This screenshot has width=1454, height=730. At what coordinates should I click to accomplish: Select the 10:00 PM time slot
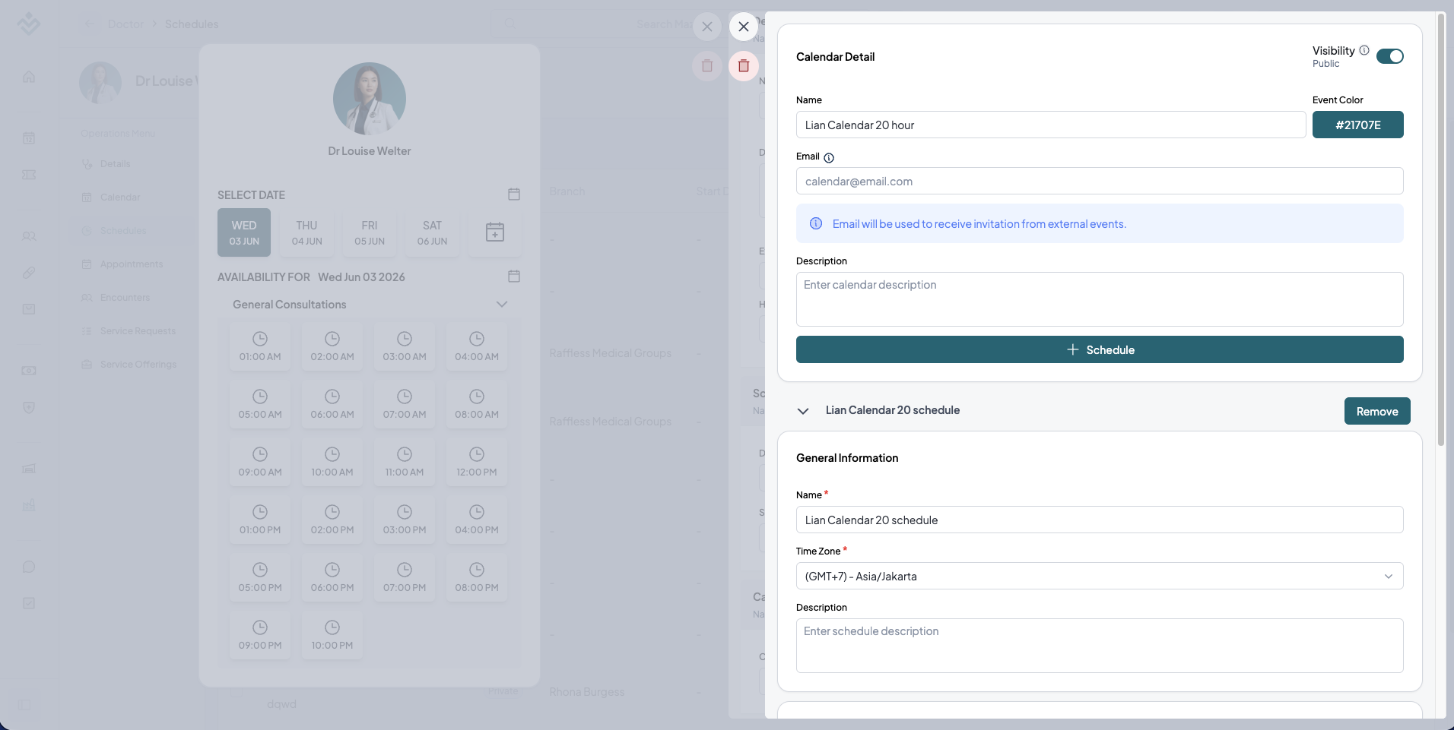332,635
